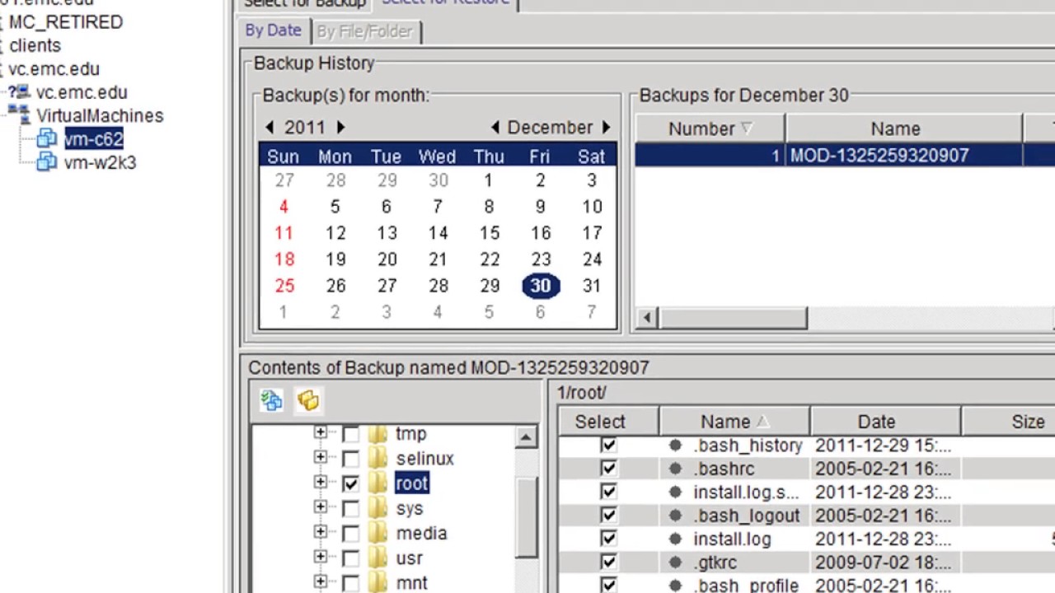This screenshot has height=593, width=1055.
Task: Click the .bash_logout file name
Action: tap(747, 516)
